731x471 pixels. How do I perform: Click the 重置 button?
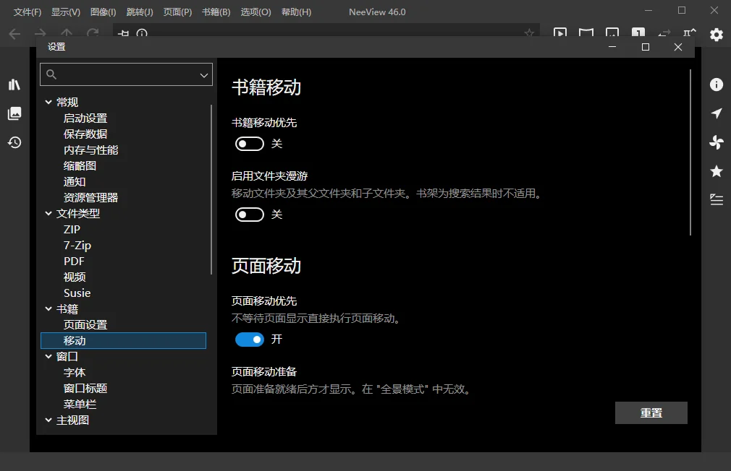click(651, 412)
